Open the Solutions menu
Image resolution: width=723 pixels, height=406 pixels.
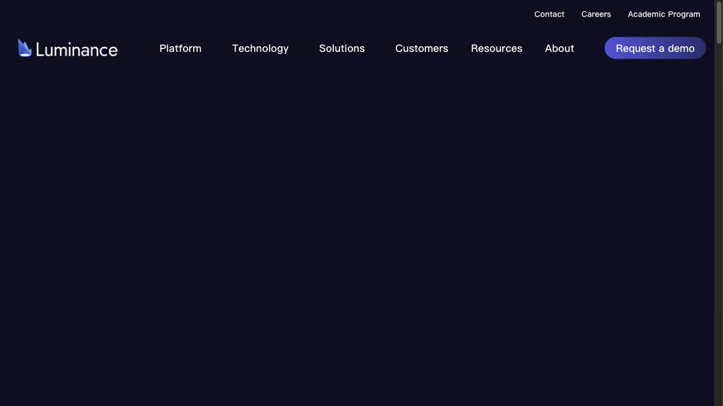coord(342,48)
